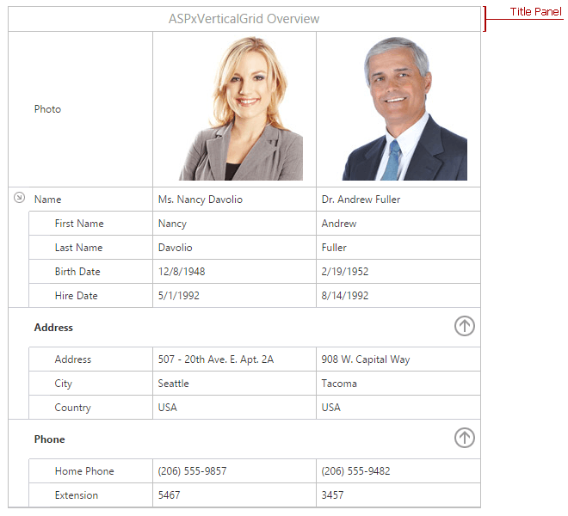Click the 'Davolio' last name cell
Image resolution: width=568 pixels, height=516 pixels.
(x=234, y=248)
